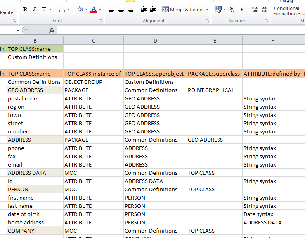Align text left
Viewport: 305px width, 238px height.
[x=111, y=10]
